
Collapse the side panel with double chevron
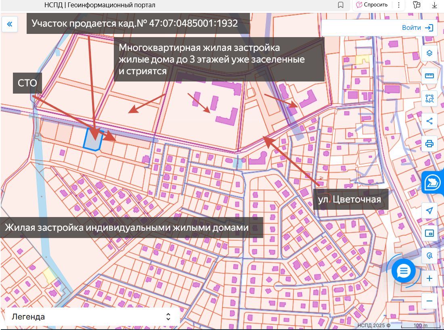click(x=10, y=24)
